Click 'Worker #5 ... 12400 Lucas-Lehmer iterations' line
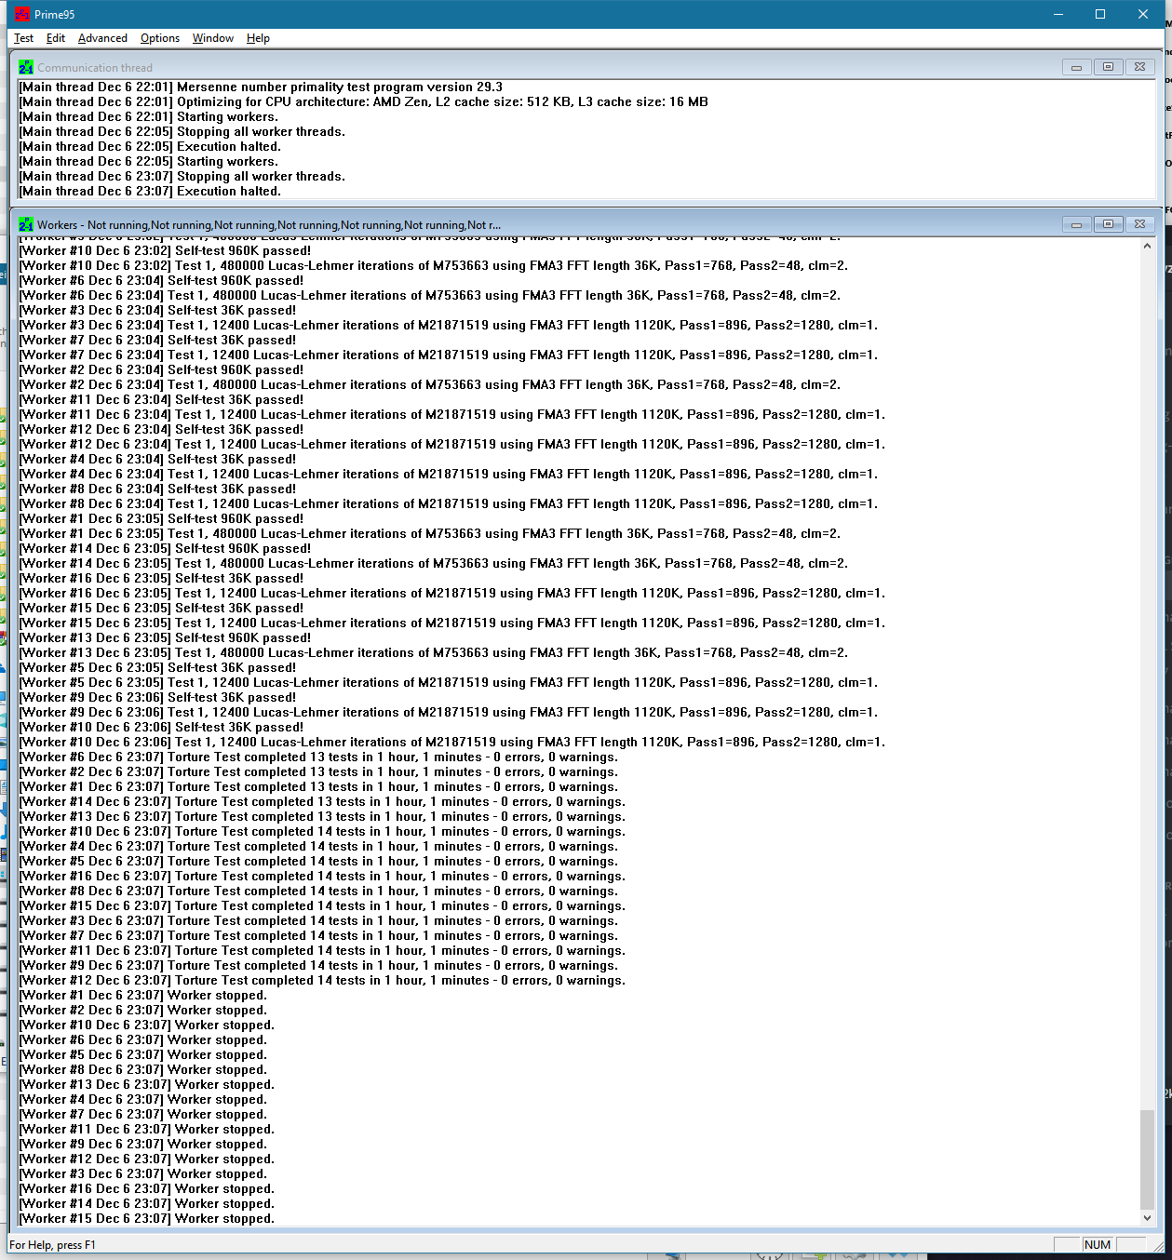Image resolution: width=1172 pixels, height=1260 pixels. (x=449, y=682)
